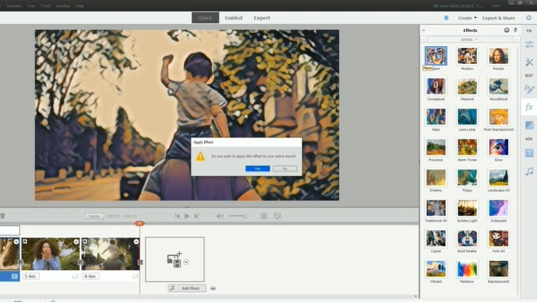
Task: Open Effects panel help question mark
Action: (515, 30)
